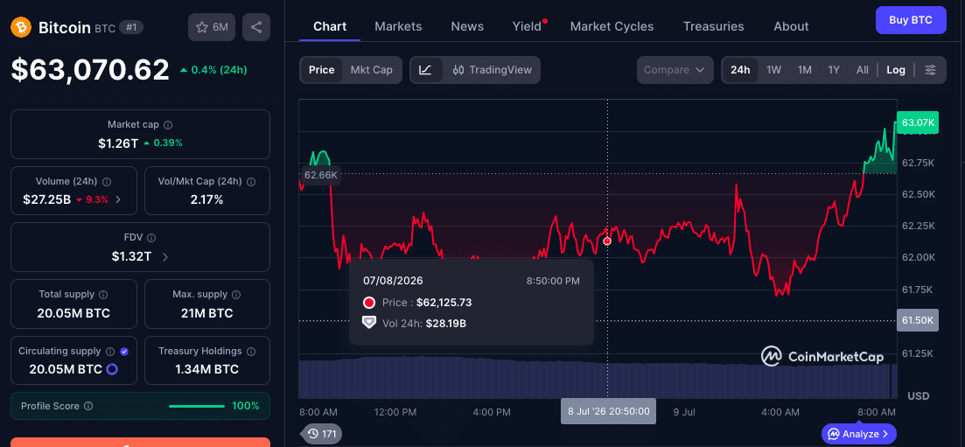
Task: Select the 1Y time range
Action: [x=834, y=70]
